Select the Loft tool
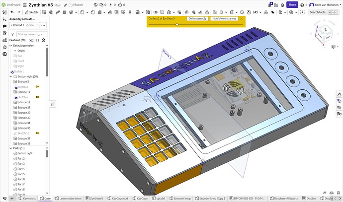Screen dimensions: 343x202 (64, 12)
